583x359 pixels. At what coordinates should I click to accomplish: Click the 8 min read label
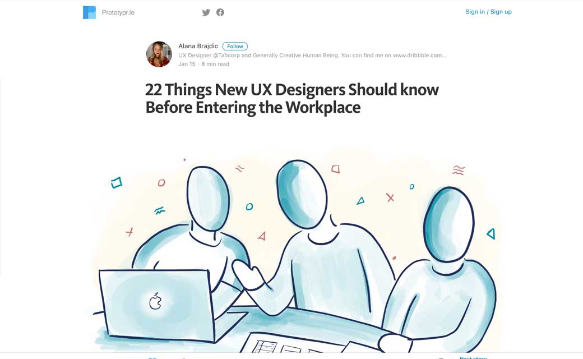pos(215,64)
